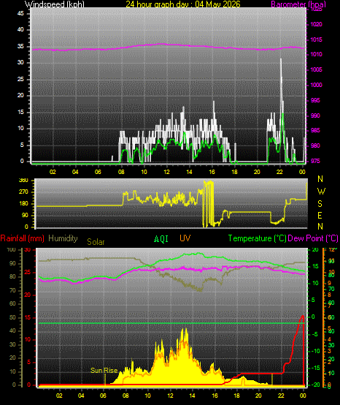Click the S compass label on direction graph

pos(320,204)
